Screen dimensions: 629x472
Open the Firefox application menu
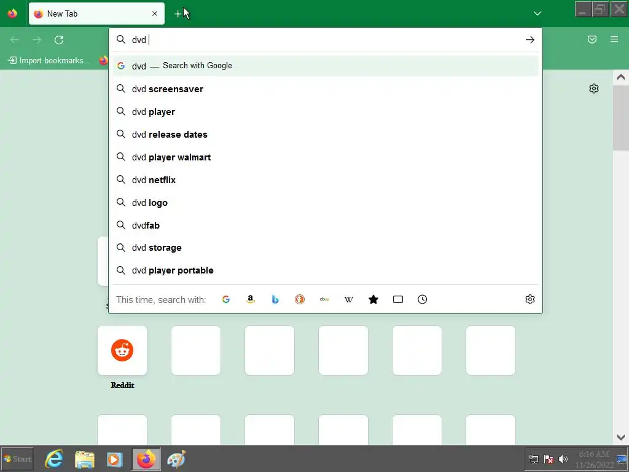click(614, 39)
